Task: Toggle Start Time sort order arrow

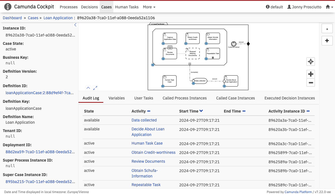Action: 201,111
